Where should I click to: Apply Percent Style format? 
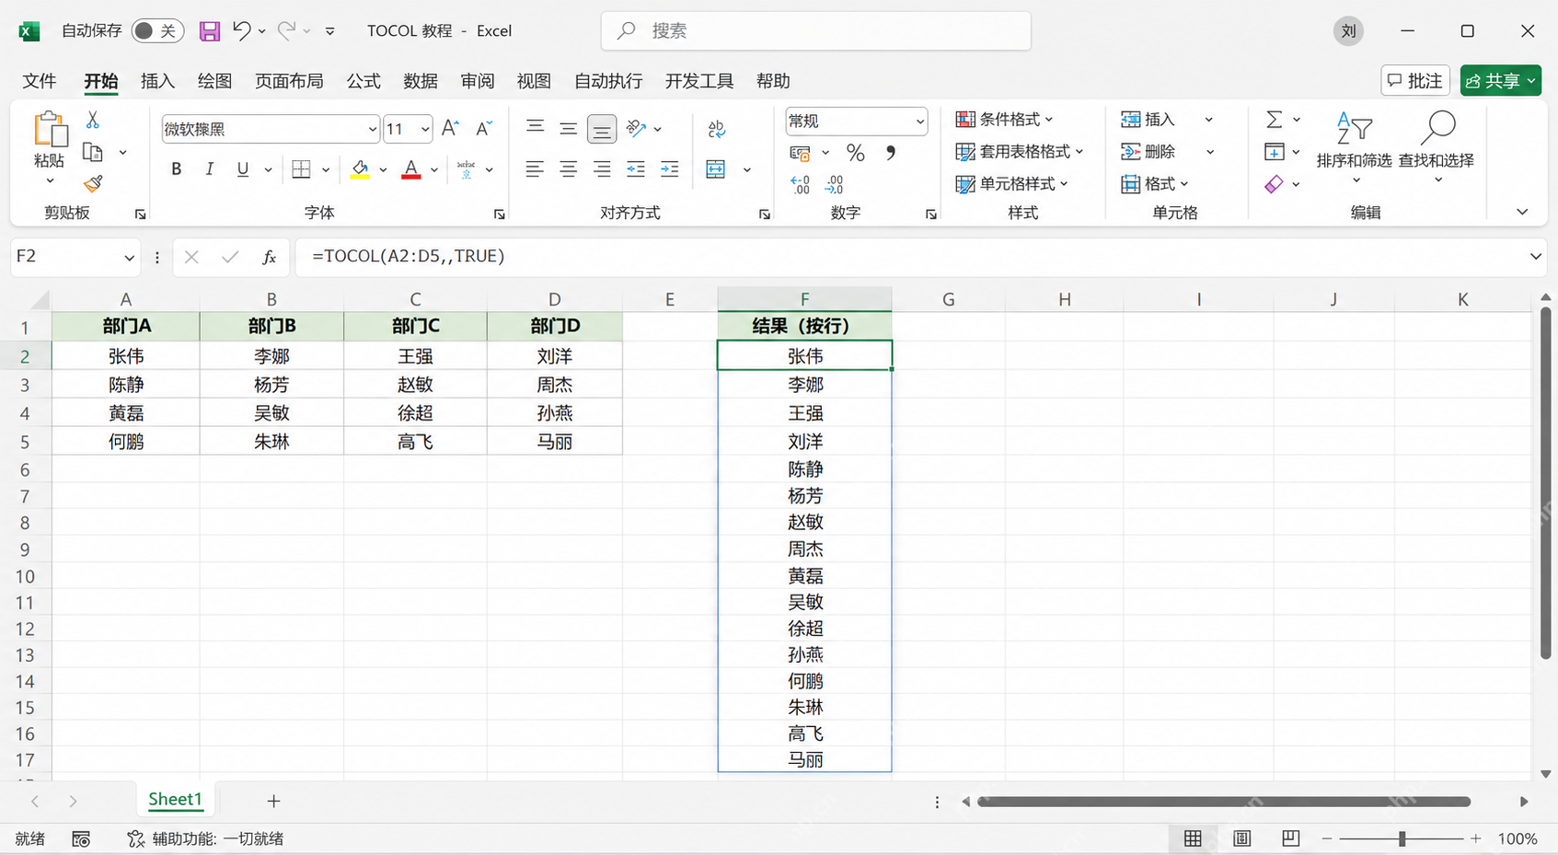coord(856,153)
